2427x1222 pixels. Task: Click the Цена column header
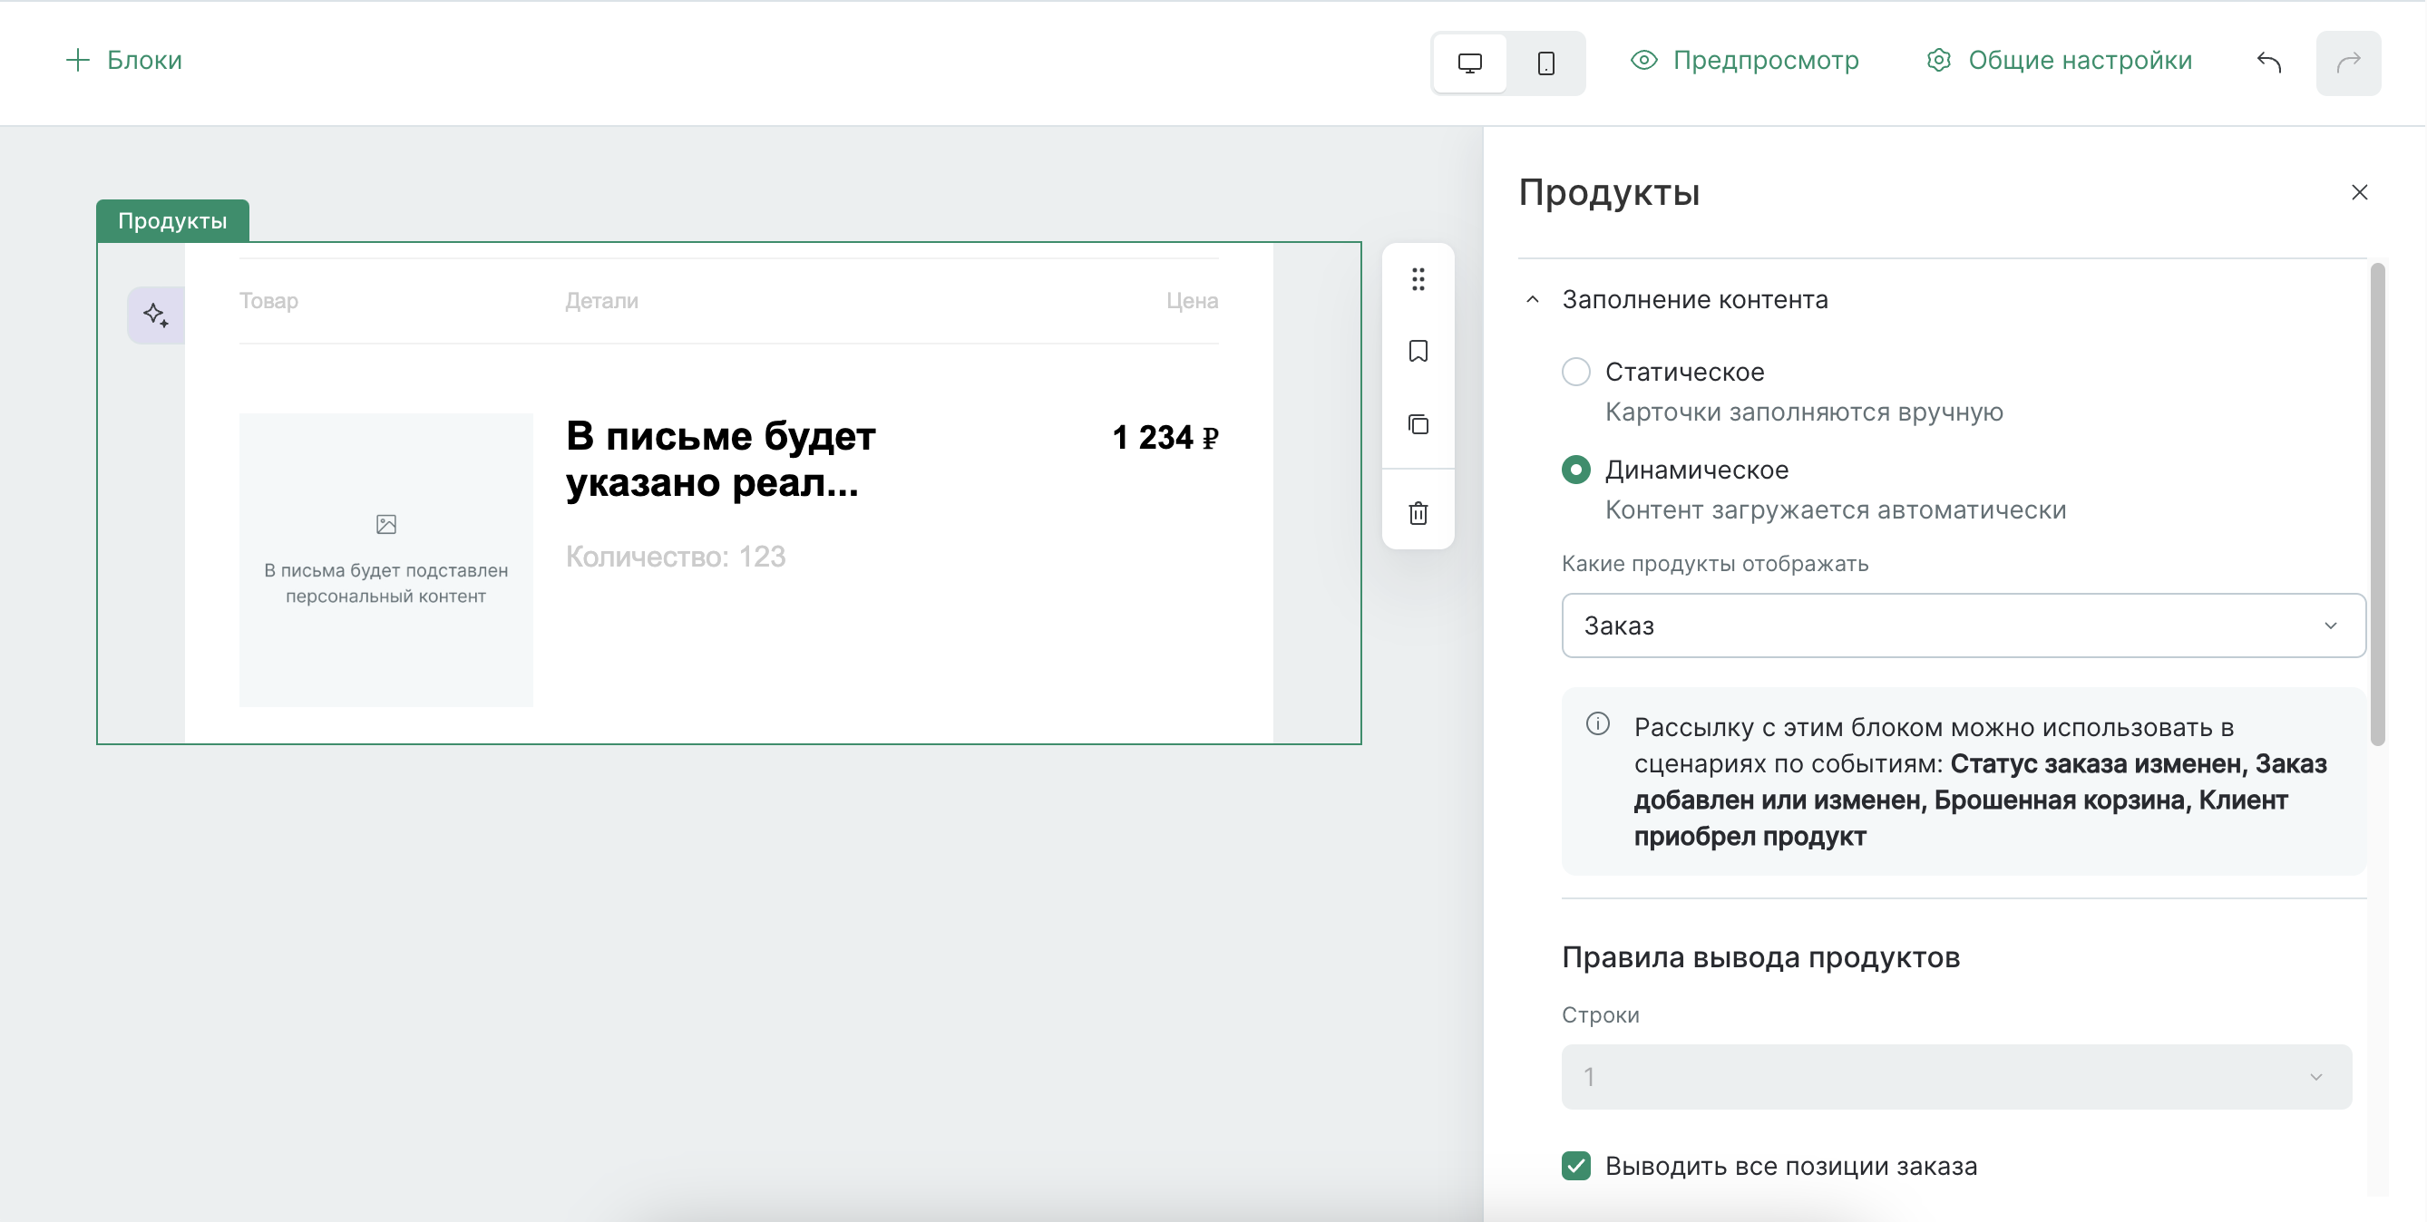point(1192,301)
